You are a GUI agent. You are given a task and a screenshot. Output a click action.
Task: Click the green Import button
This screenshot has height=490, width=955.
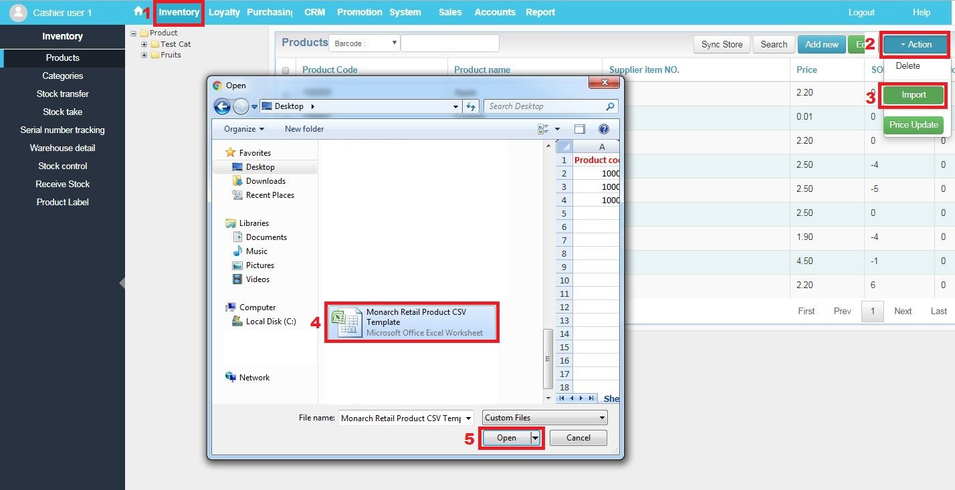point(913,95)
